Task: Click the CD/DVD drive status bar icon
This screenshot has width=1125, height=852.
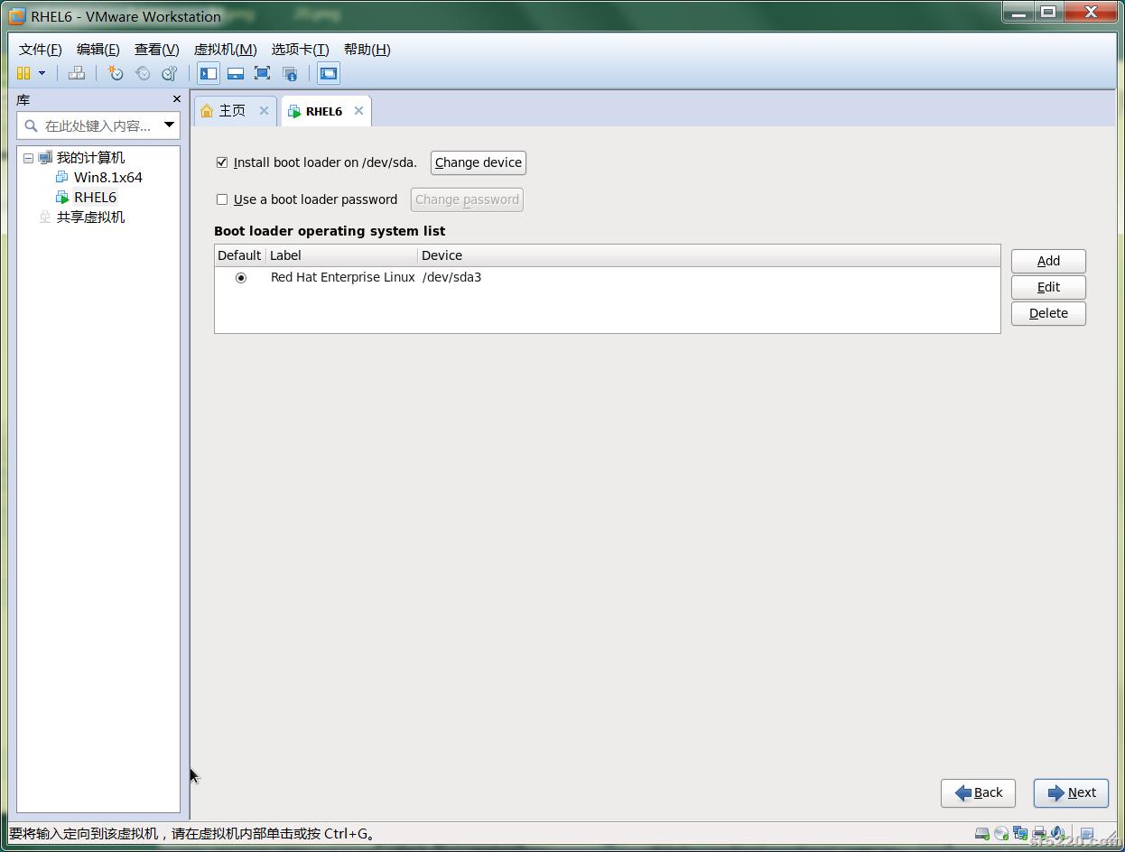Action: 1001,834
